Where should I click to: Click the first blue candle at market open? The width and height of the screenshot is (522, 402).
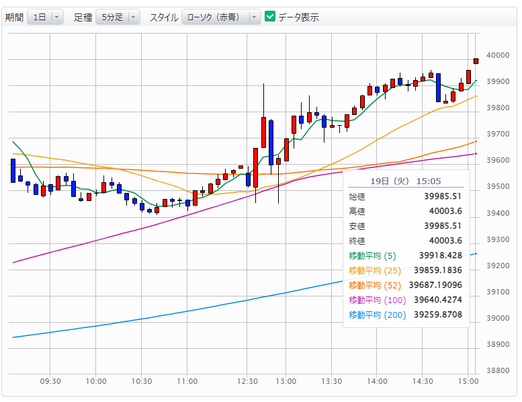(13, 171)
